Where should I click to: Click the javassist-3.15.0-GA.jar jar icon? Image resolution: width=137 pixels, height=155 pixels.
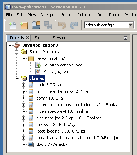coord(31,125)
